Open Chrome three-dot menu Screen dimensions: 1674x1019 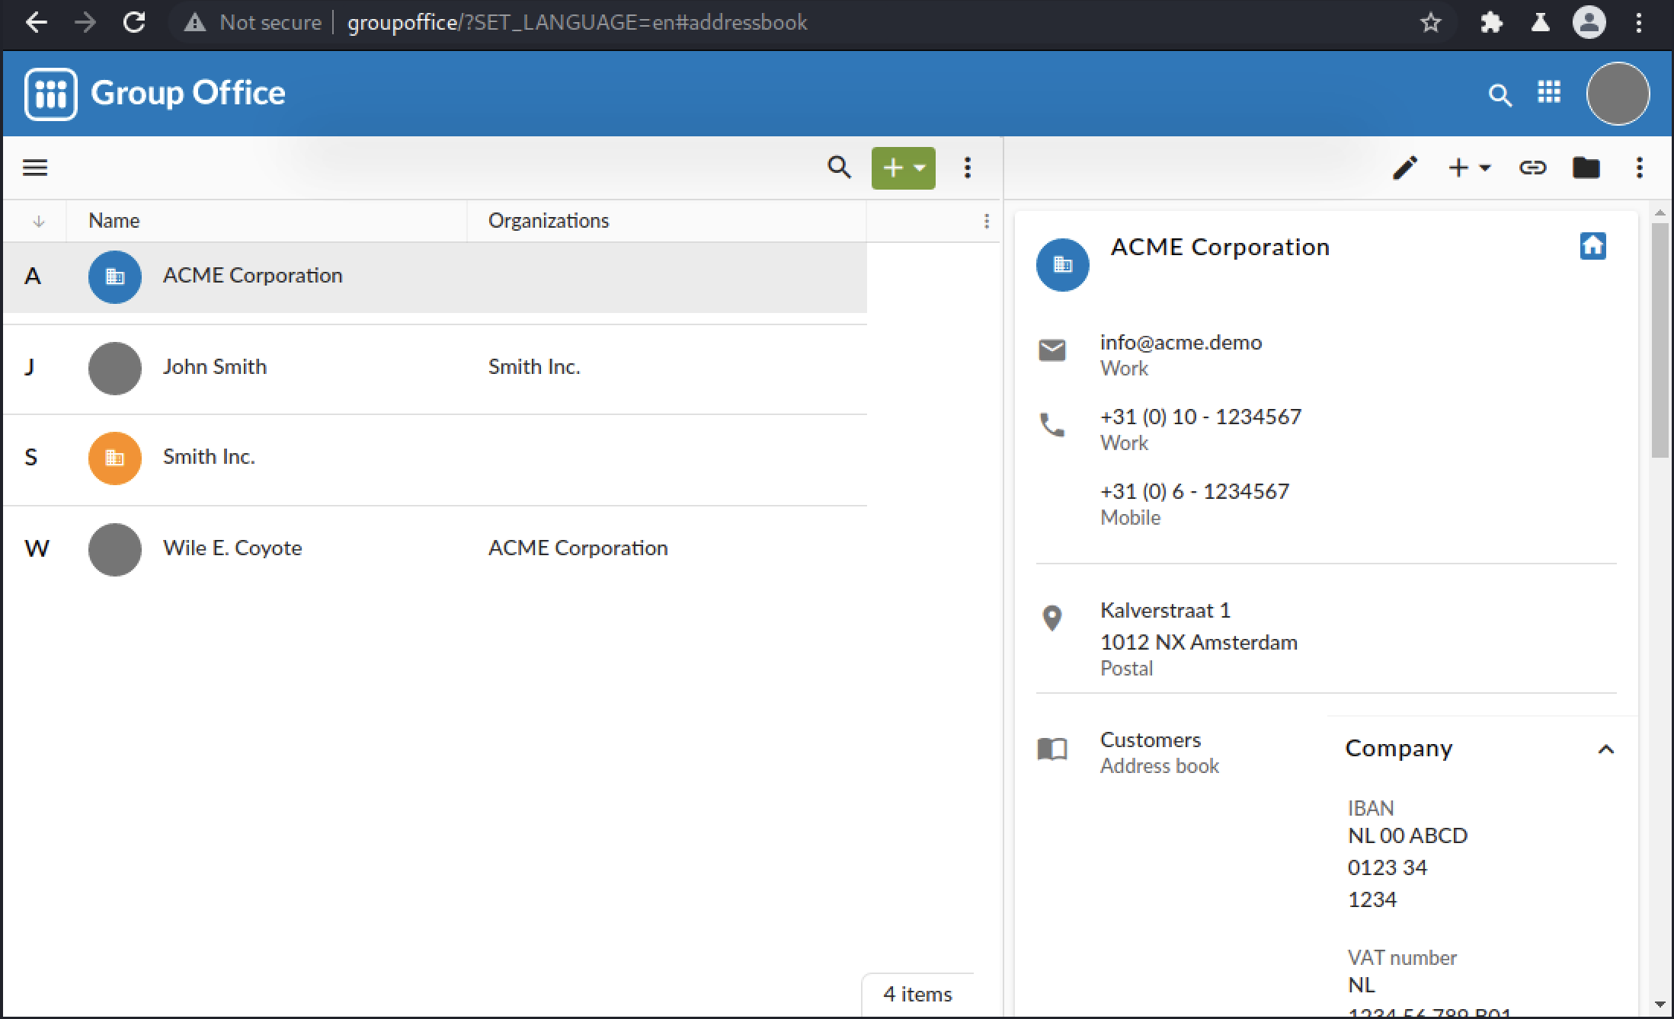pos(1639,22)
